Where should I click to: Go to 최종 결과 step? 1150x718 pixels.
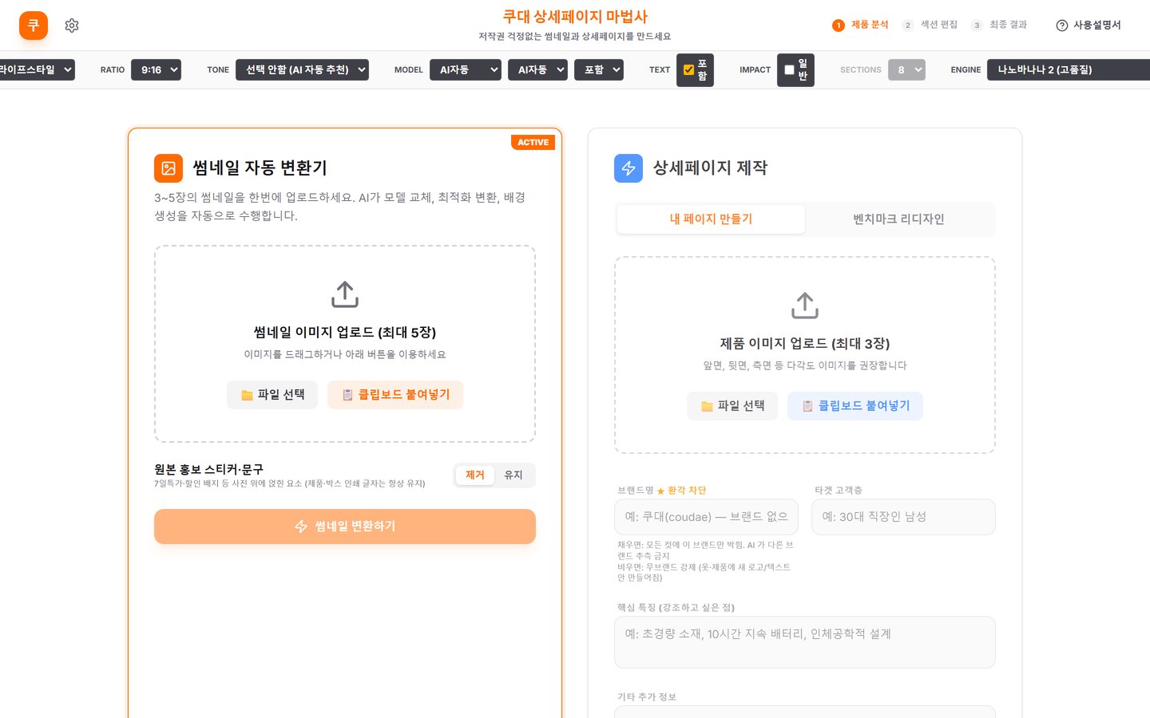coord(1008,26)
